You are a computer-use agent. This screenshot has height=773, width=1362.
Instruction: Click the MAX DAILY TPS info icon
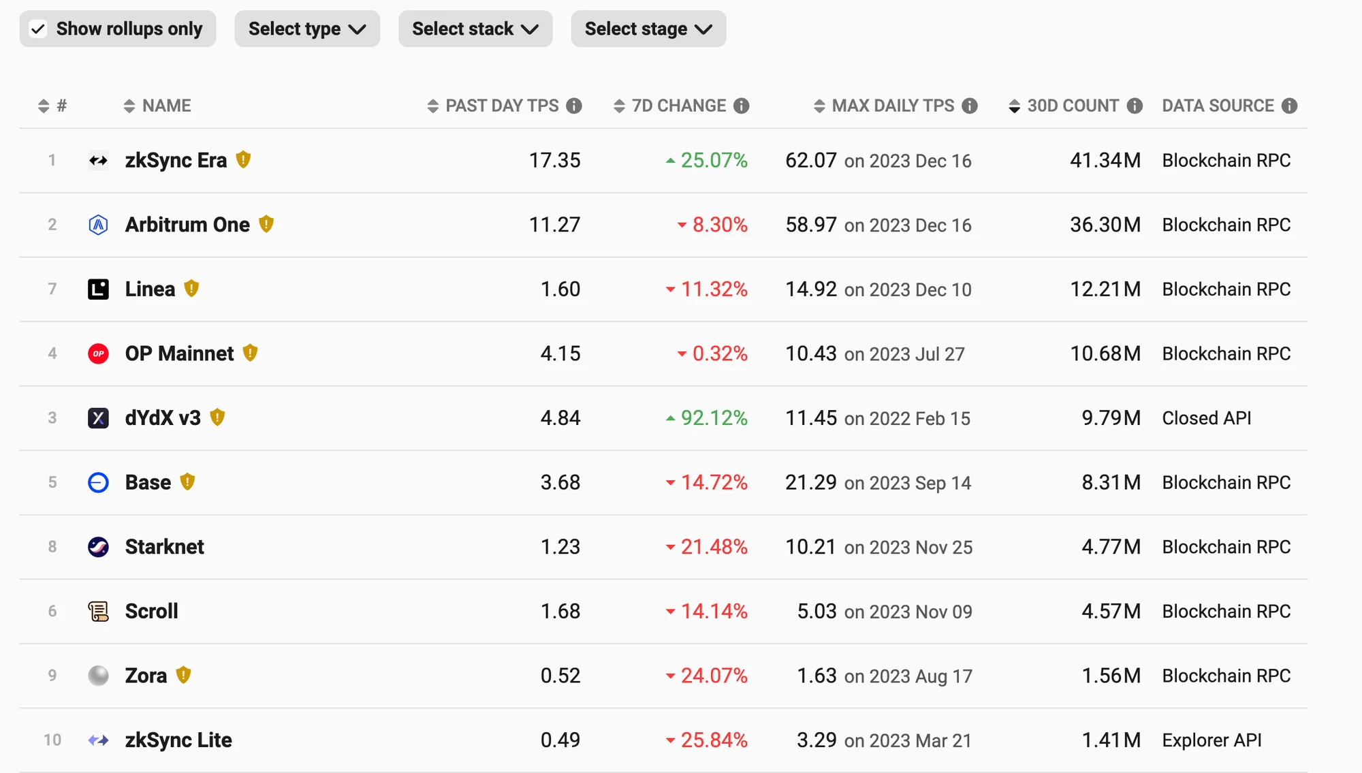coord(970,106)
